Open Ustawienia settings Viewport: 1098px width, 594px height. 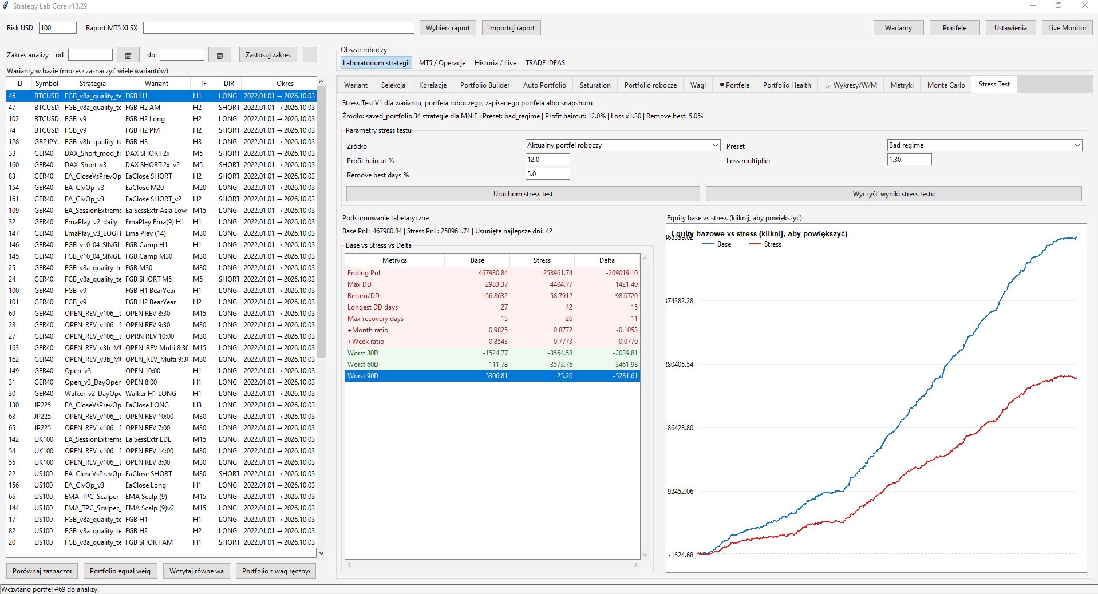point(1010,28)
